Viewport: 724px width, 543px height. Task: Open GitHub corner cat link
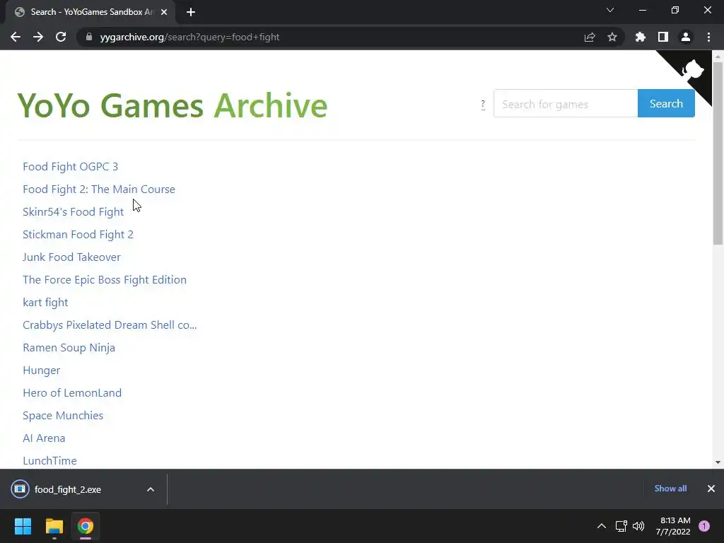691,71
